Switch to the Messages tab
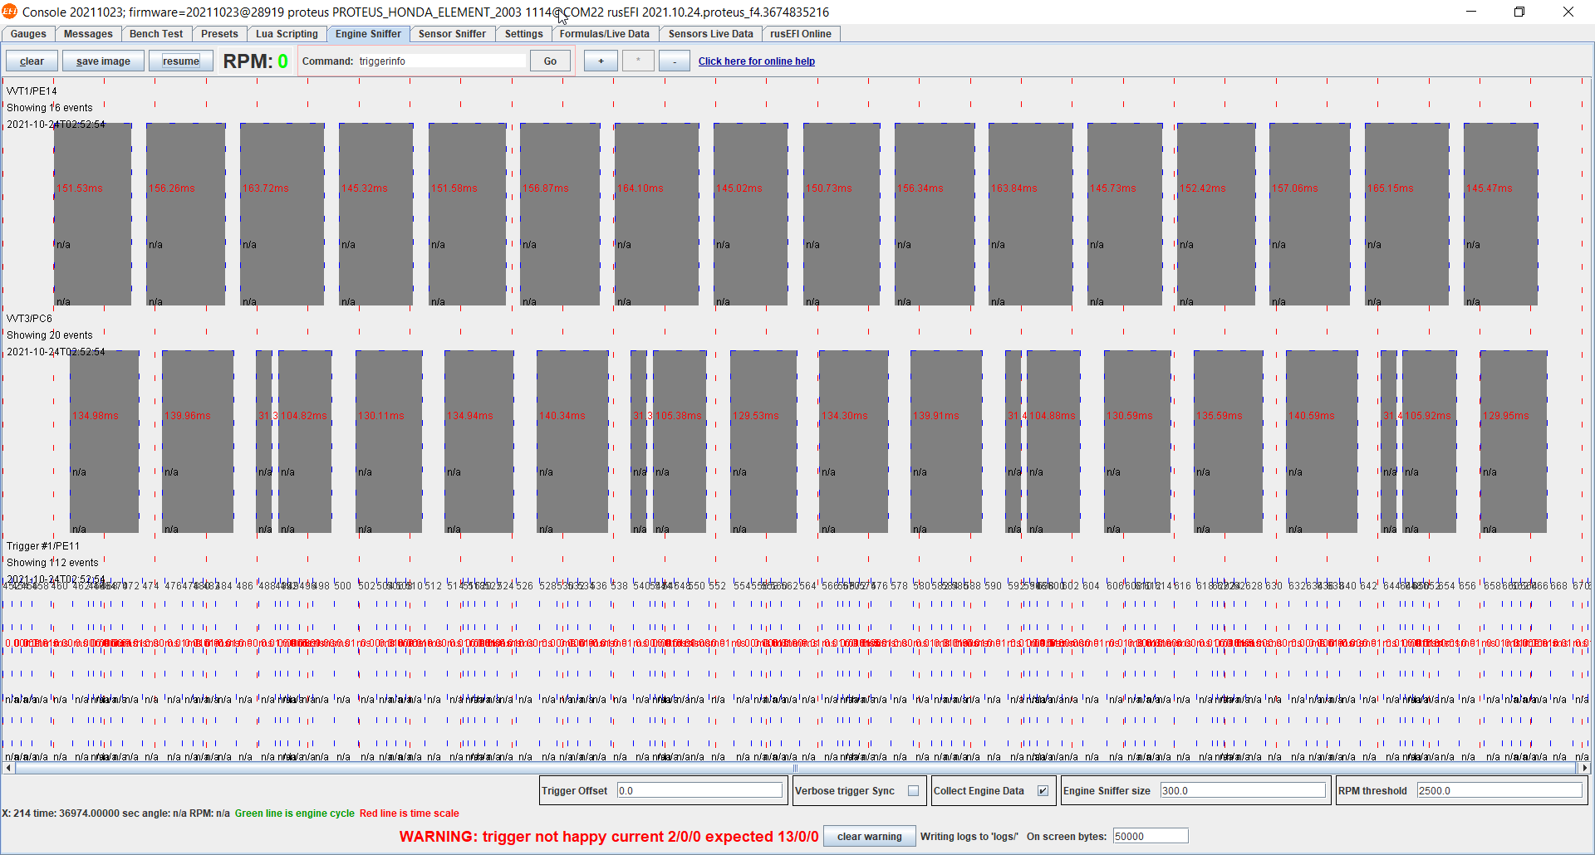The image size is (1595, 855). tap(88, 34)
